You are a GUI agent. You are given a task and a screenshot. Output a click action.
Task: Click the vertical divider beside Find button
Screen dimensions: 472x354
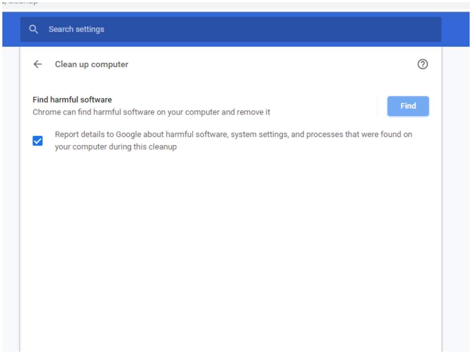377,106
